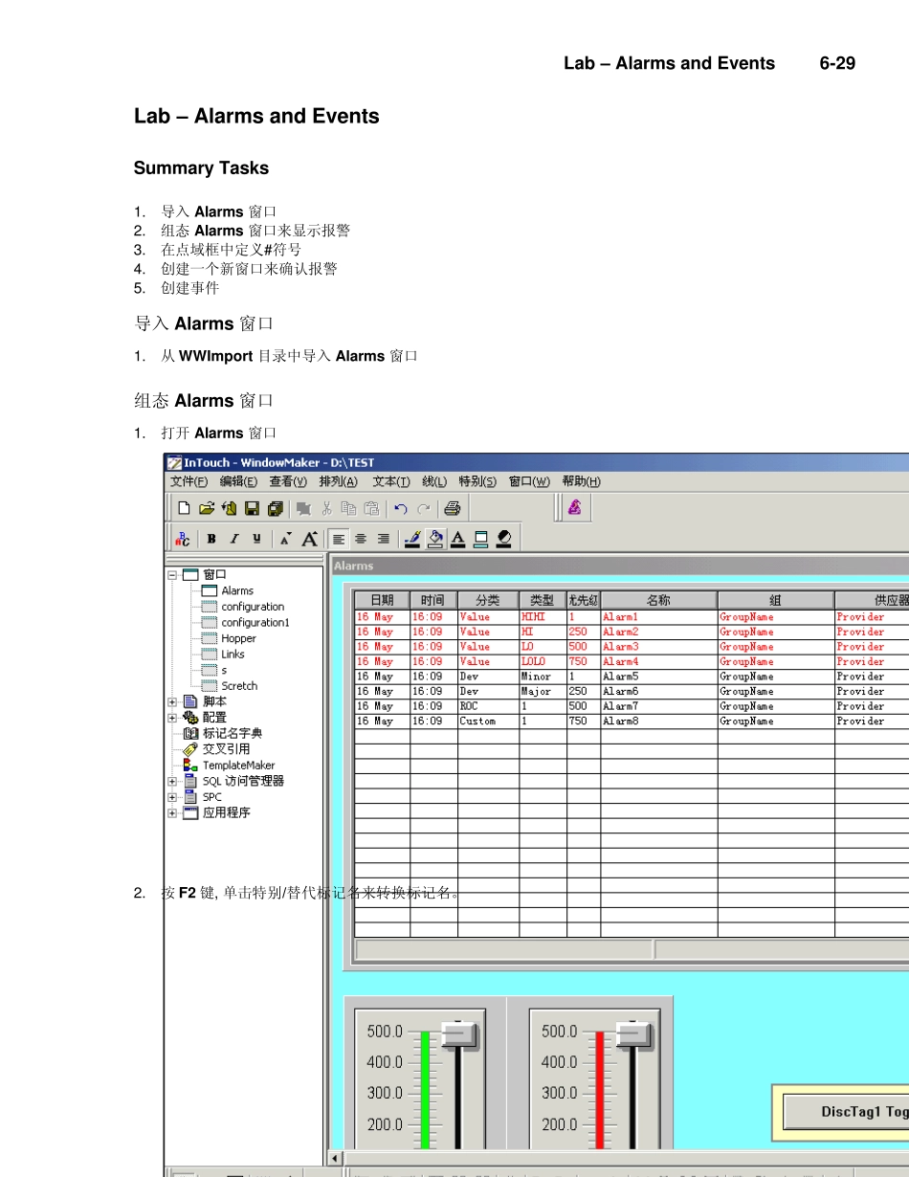The image size is (909, 1177).
Task: Click the Undo arrow icon
Action: click(401, 508)
